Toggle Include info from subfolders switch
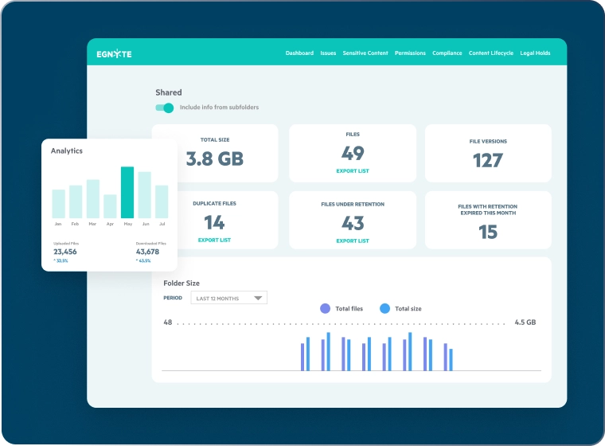605x446 pixels. point(165,108)
